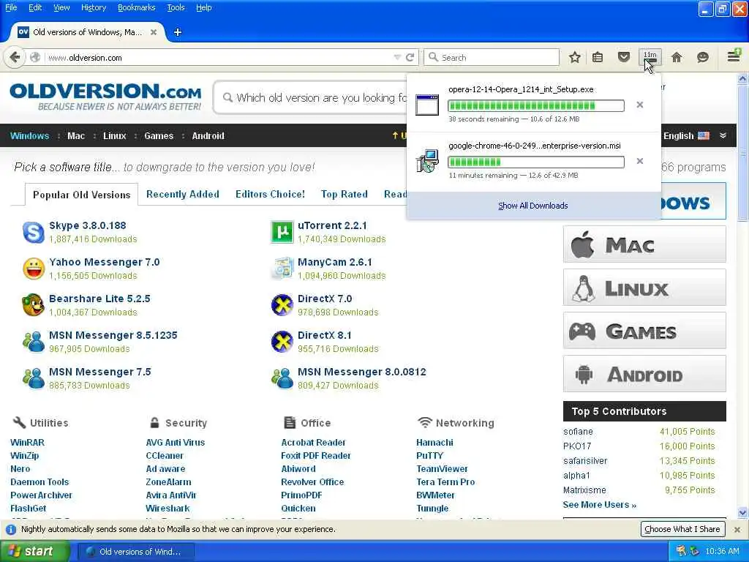Expand the English language chevron
The height and width of the screenshot is (562, 749).
pos(723,135)
